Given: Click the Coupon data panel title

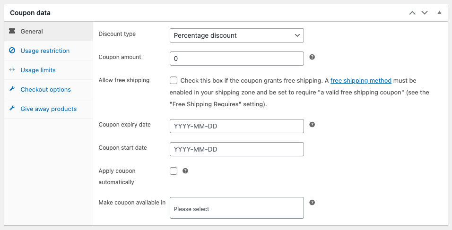Looking at the screenshot, I should coord(30,13).
